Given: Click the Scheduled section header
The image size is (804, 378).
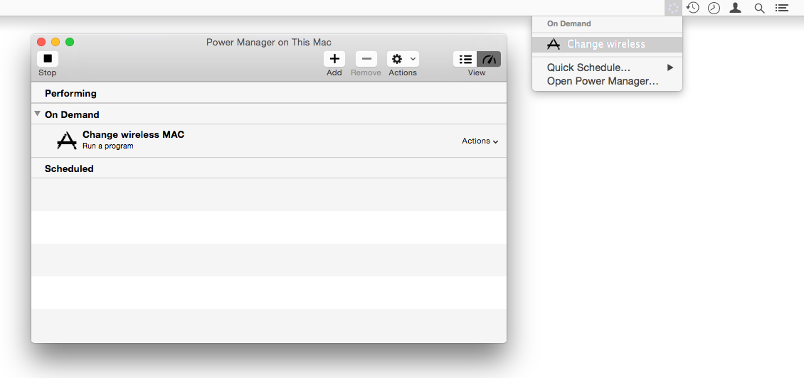Looking at the screenshot, I should point(69,168).
